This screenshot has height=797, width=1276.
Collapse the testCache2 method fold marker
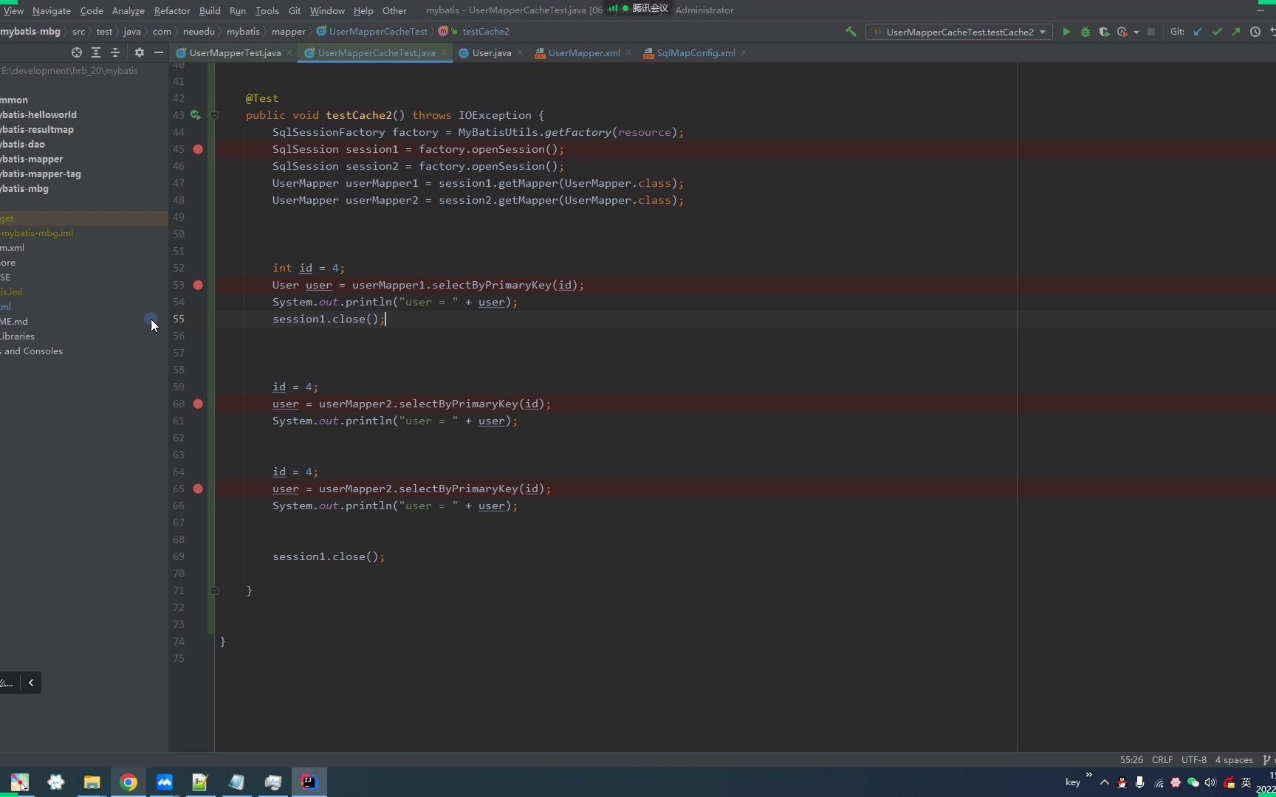click(x=214, y=115)
